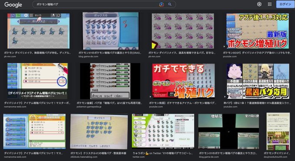Open the ボックス2 box thumbnail
Image resolution: width=295 pixels, height=161 pixels.
click(38, 31)
